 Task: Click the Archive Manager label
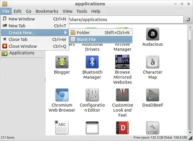tap(122, 47)
